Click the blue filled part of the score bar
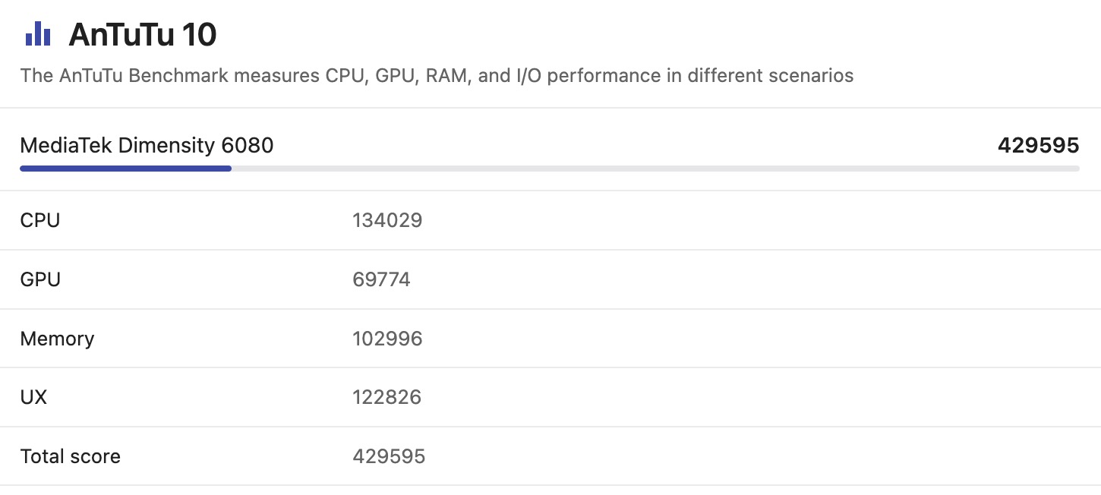The width and height of the screenshot is (1101, 495). pyautogui.click(x=125, y=169)
